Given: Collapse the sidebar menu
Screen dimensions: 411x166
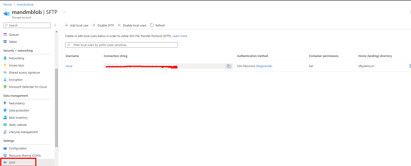Looking at the screenshot, I should [x=55, y=25].
